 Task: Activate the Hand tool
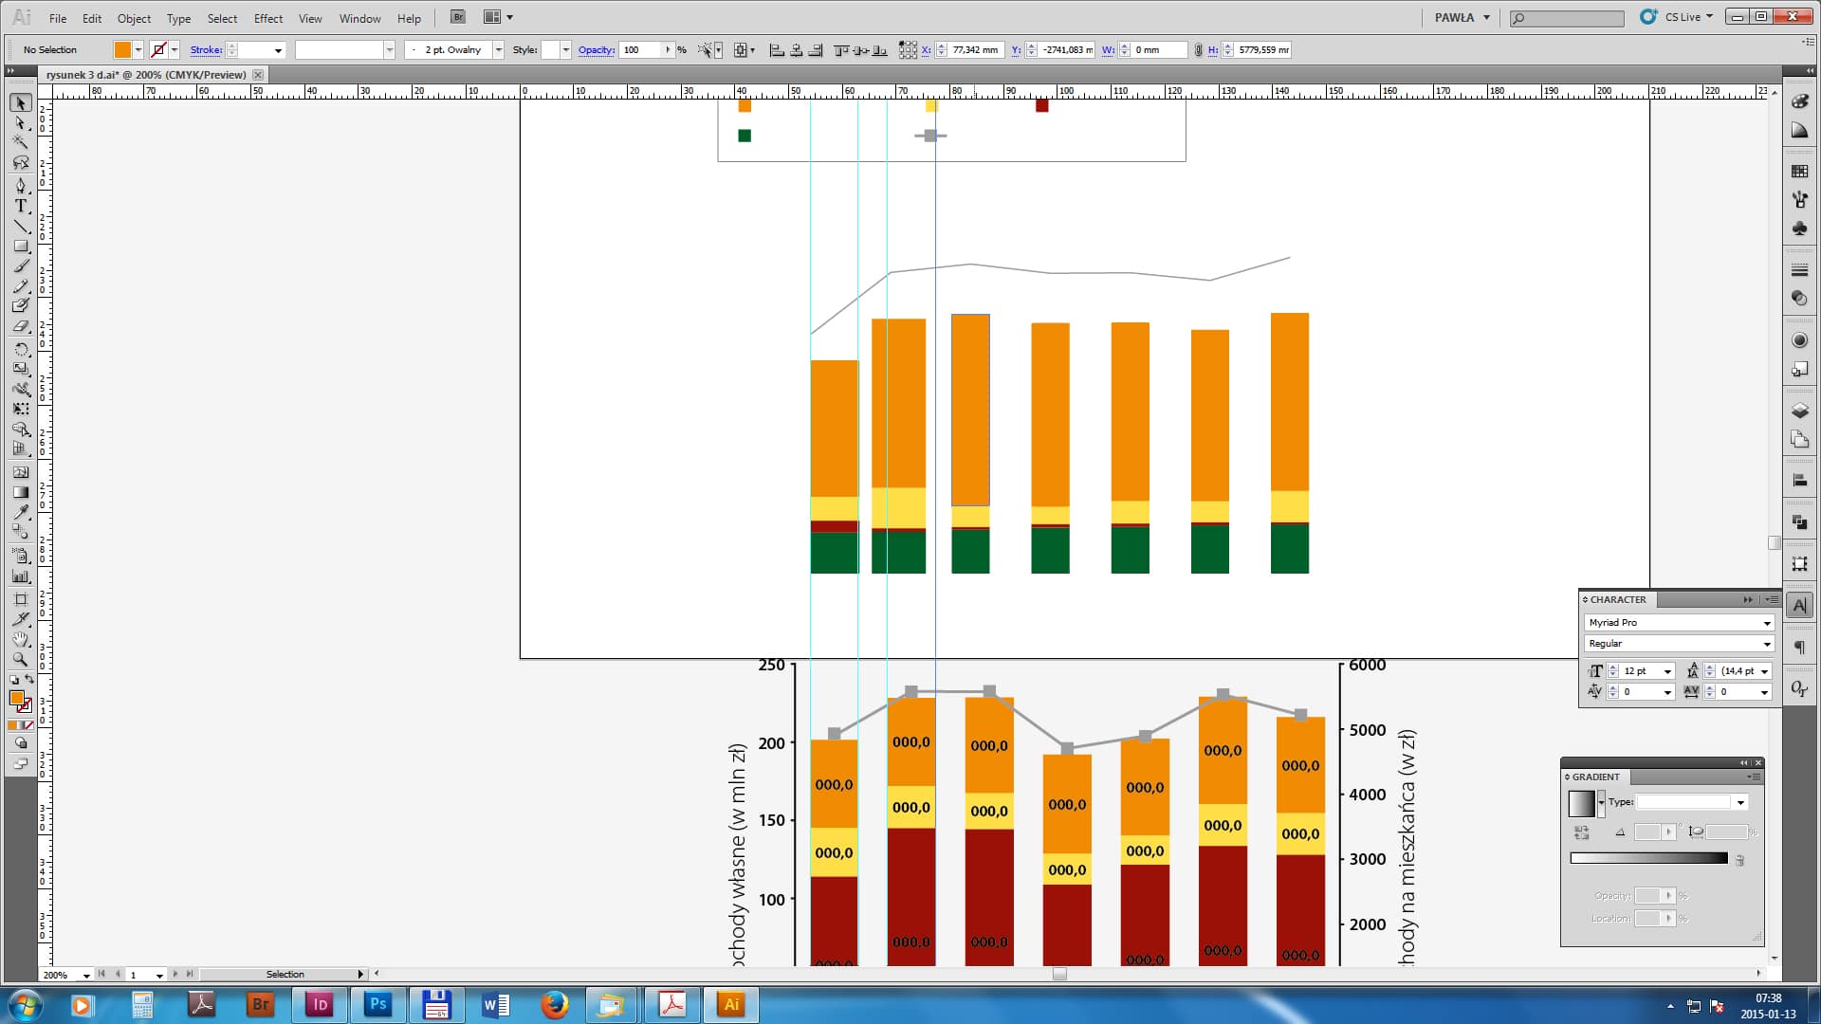click(21, 639)
